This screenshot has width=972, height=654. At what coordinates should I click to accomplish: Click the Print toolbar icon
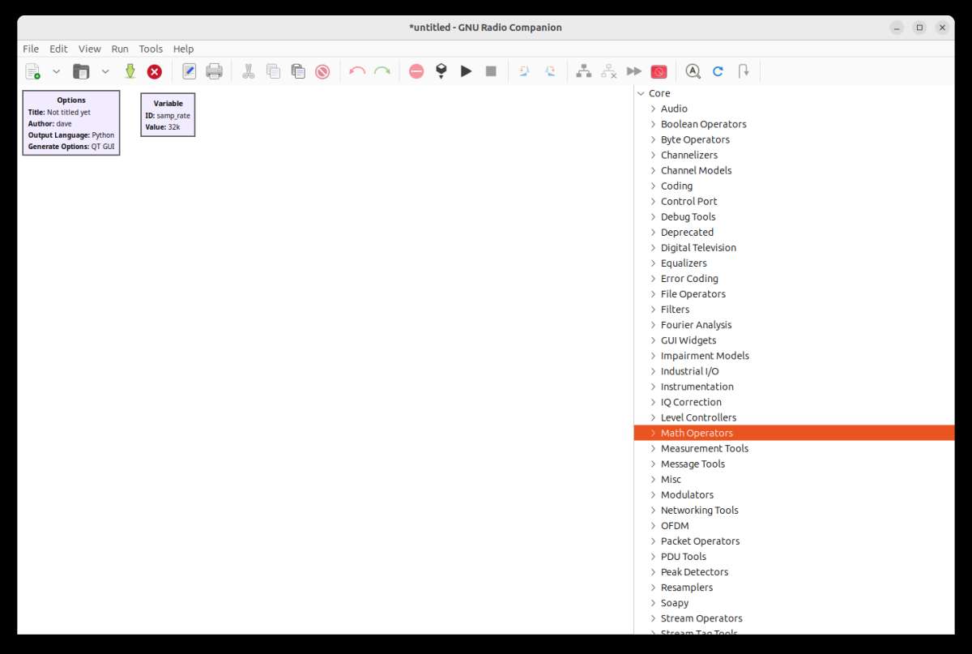click(214, 71)
